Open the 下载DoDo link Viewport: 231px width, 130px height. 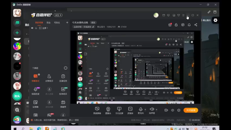pos(177,124)
